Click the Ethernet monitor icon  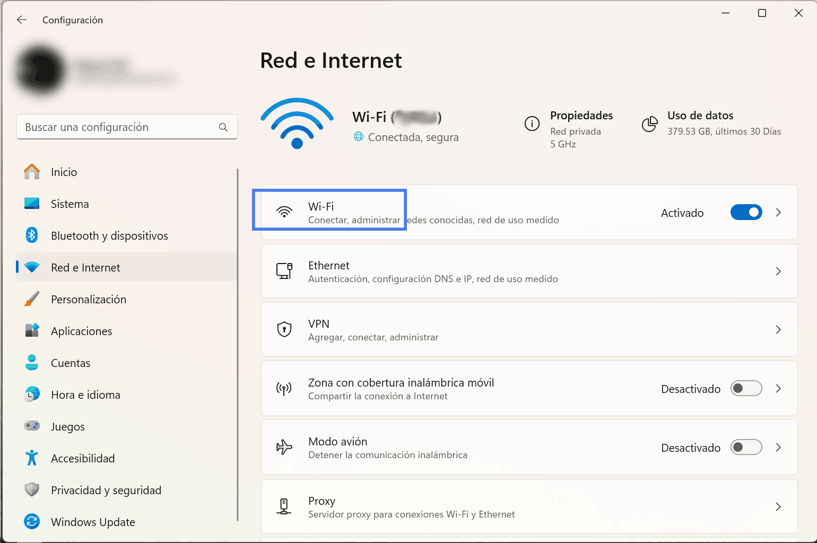[x=284, y=271]
